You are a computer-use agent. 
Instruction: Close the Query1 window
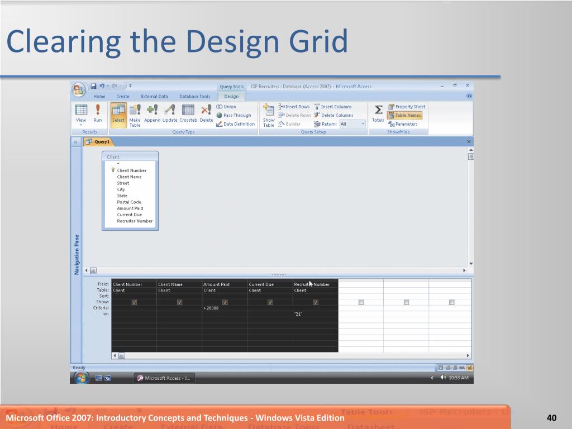pos(469,141)
